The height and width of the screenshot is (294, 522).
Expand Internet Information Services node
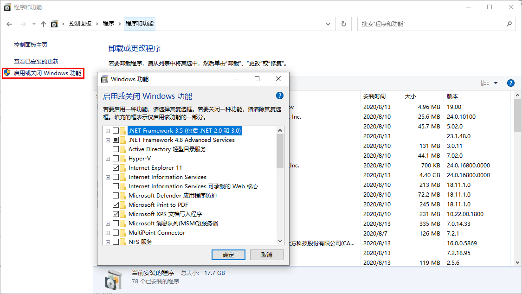click(108, 178)
